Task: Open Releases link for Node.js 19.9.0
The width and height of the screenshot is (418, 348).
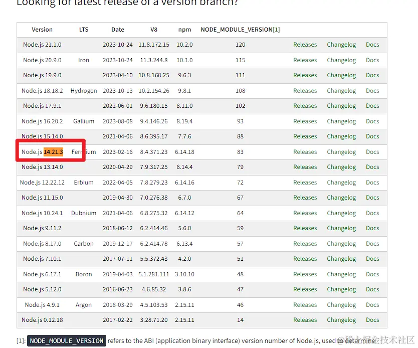Action: (x=305, y=75)
